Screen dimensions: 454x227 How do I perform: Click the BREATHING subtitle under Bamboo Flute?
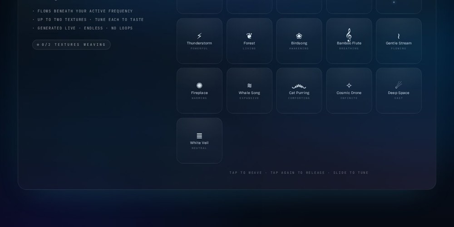[x=349, y=49]
